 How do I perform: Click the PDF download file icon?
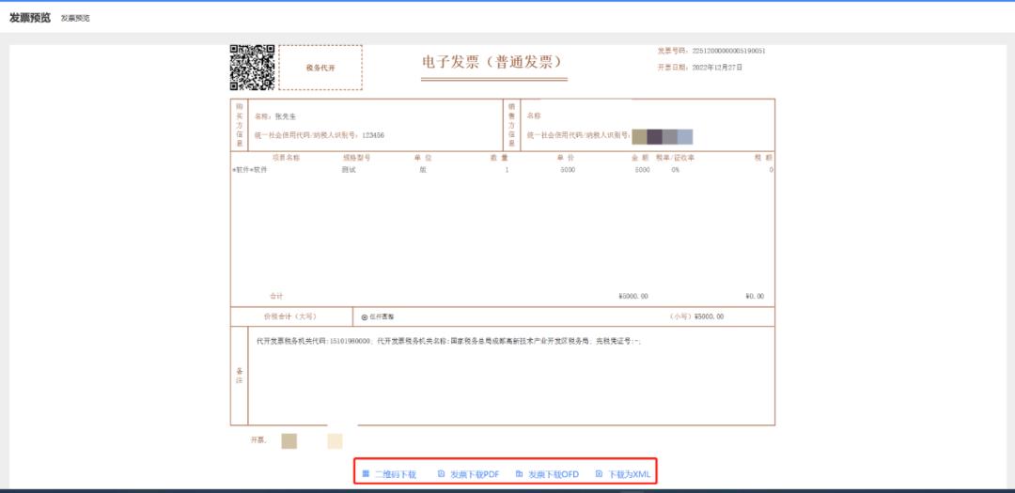click(x=441, y=474)
